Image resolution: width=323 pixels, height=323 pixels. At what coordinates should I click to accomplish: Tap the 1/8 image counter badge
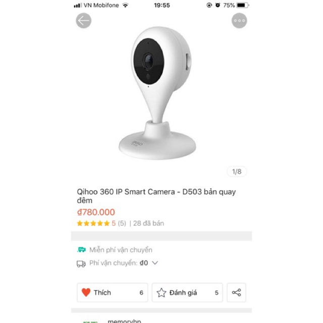click(237, 172)
